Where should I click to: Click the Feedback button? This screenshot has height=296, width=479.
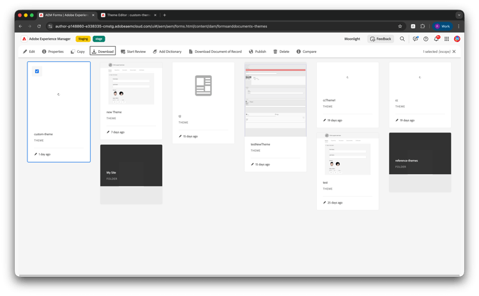[x=381, y=39]
